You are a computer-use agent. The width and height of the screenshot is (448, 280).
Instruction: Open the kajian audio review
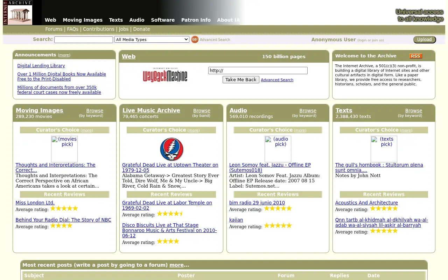pos(236,220)
